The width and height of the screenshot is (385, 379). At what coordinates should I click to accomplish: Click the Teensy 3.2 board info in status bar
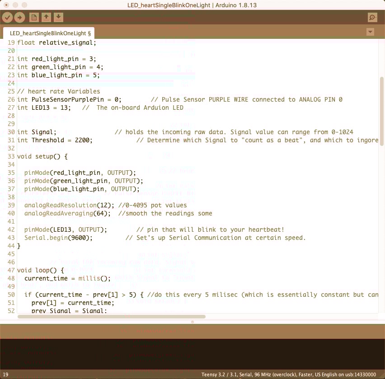[289, 374]
